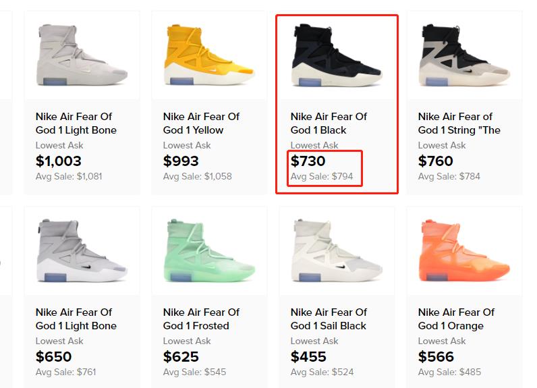Select the shoe image above the $650 price
Image resolution: width=537 pixels, height=388 pixels.
[82, 252]
